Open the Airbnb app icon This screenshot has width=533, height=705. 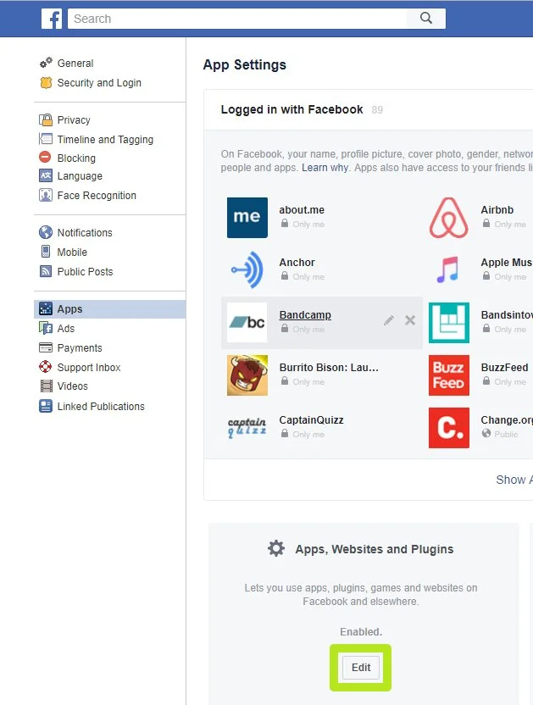448,218
